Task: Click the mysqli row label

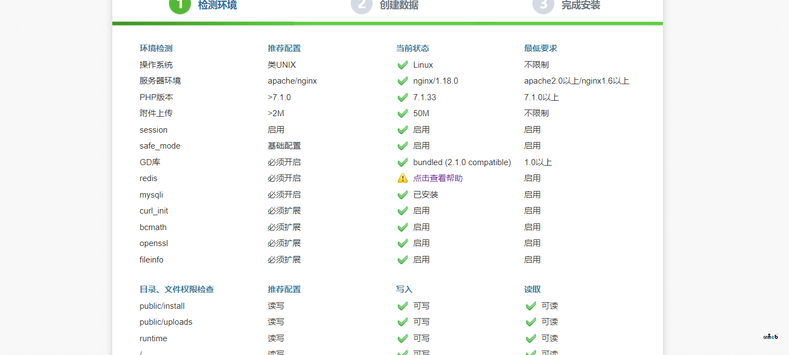Action: (151, 195)
